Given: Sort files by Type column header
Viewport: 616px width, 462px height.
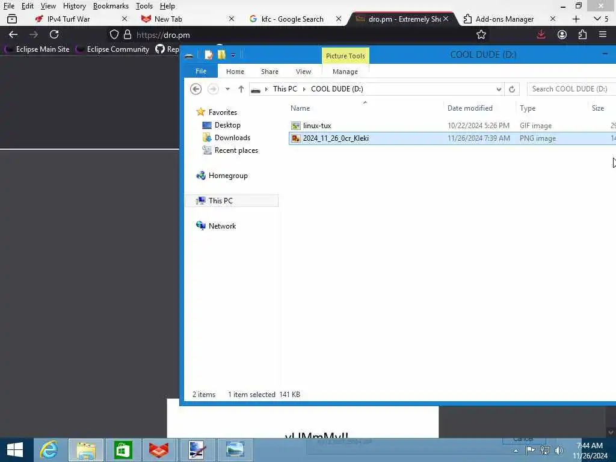Looking at the screenshot, I should click(527, 108).
